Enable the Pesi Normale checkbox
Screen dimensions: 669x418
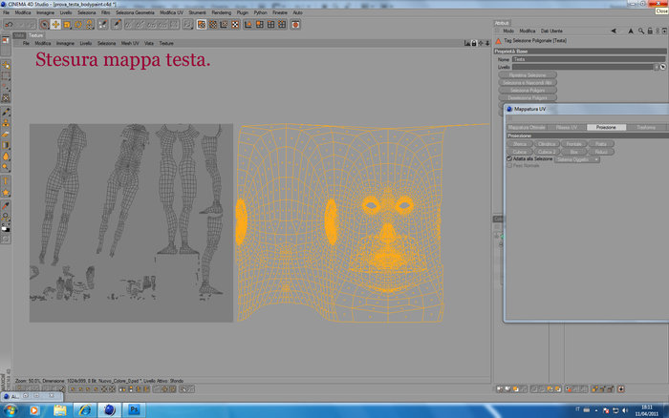click(509, 165)
